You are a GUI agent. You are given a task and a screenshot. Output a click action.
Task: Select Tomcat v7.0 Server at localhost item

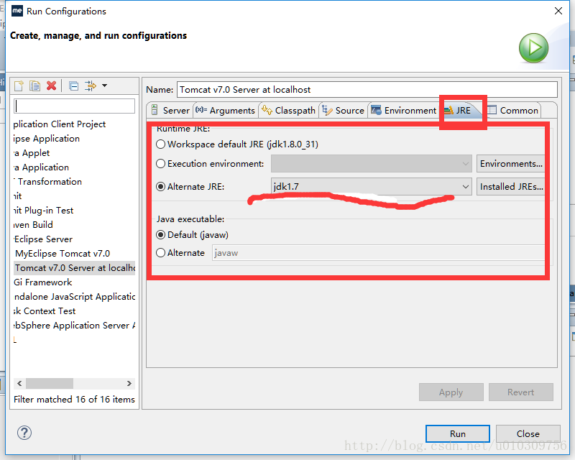coord(75,268)
